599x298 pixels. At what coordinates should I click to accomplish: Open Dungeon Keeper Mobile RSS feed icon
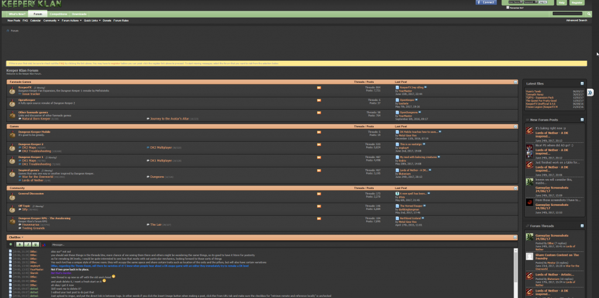(x=319, y=132)
